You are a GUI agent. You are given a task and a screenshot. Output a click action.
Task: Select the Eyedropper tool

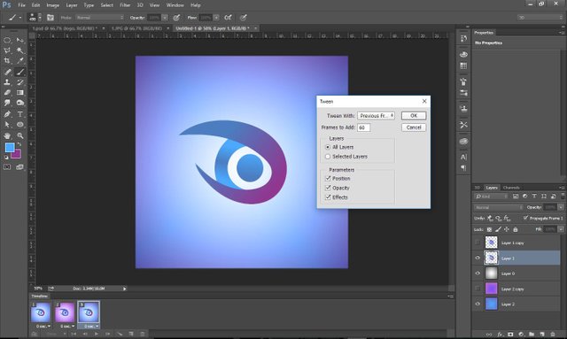[x=20, y=61]
